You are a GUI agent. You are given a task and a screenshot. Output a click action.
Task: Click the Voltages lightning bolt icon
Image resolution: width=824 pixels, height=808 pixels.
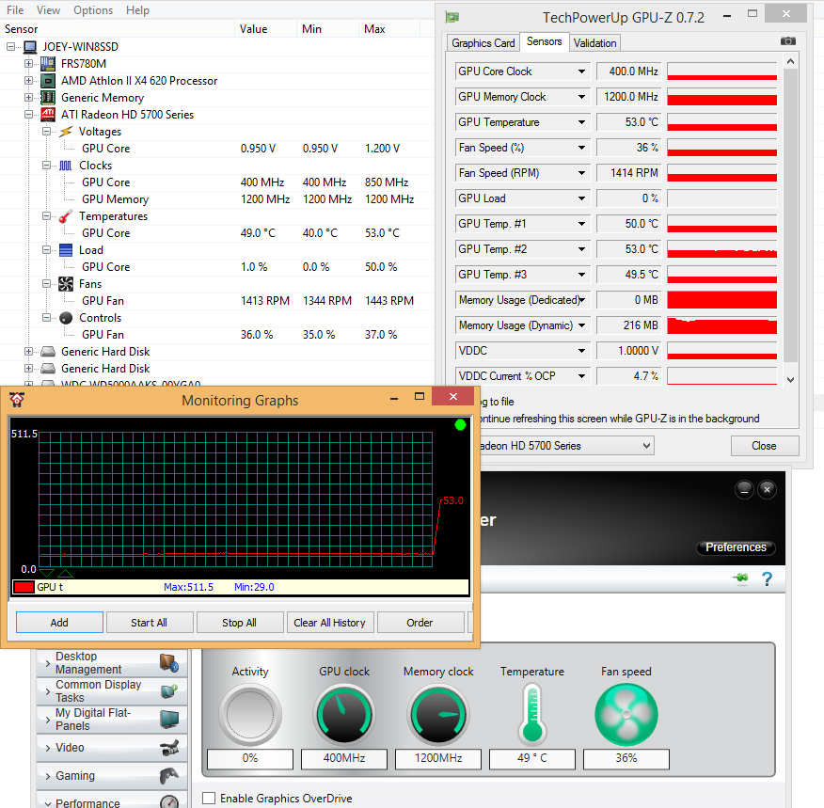[66, 132]
